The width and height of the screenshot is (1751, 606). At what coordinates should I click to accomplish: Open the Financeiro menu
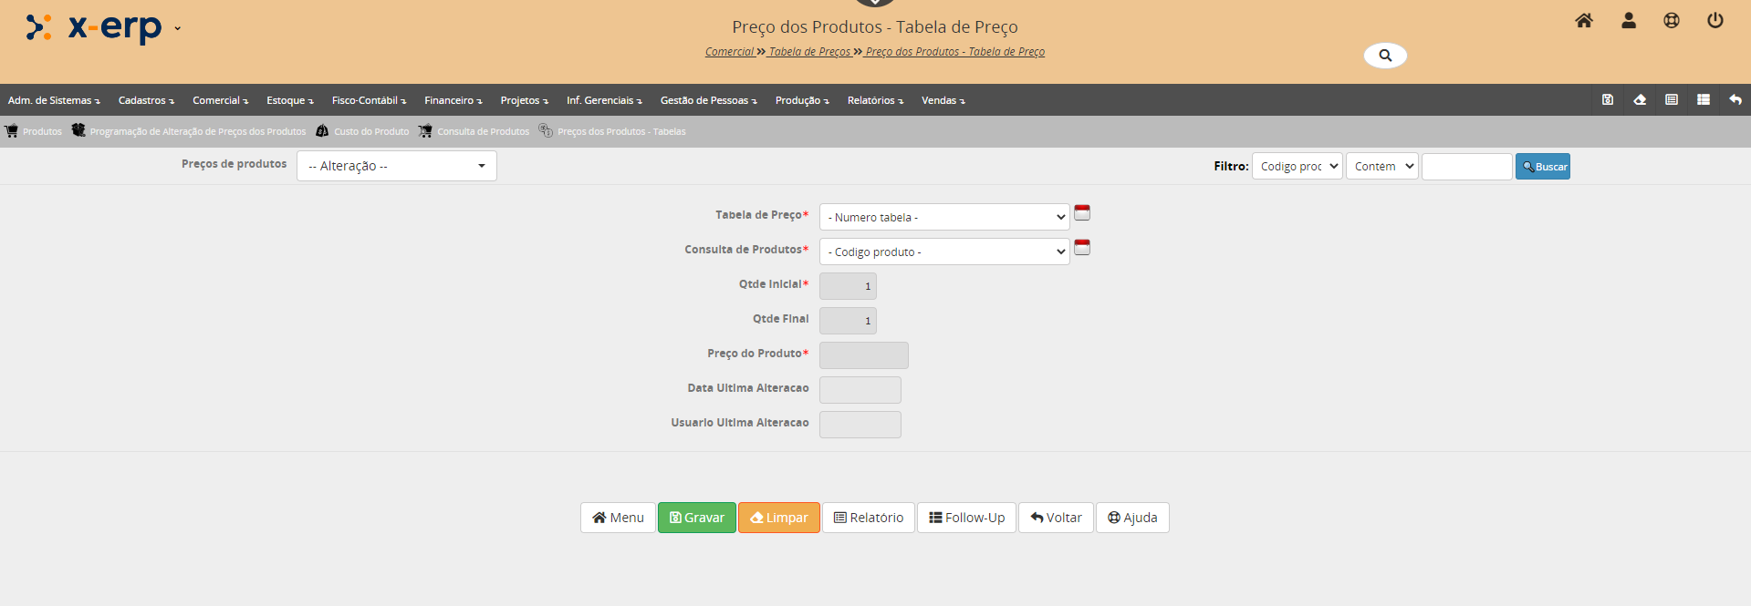pos(453,100)
